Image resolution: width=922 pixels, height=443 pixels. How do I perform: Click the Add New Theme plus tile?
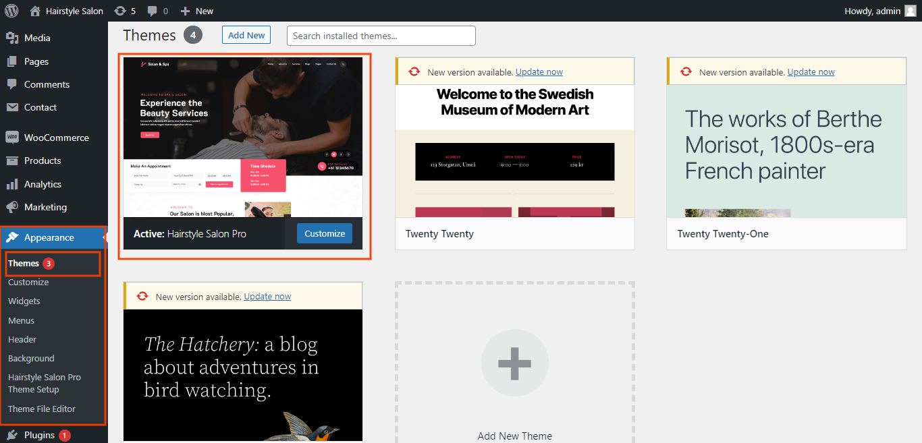pos(515,363)
